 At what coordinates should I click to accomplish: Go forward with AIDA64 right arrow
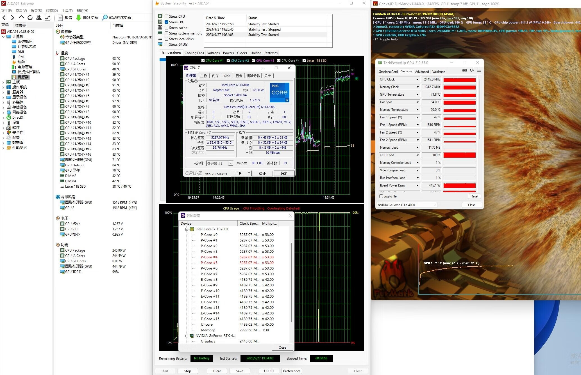12,18
